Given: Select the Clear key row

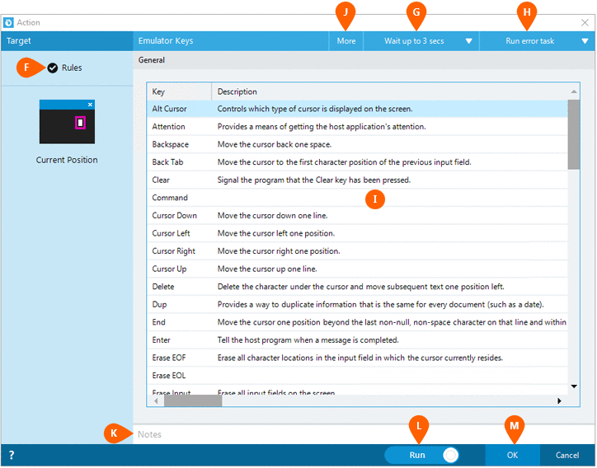Looking at the screenshot, I should [x=358, y=180].
